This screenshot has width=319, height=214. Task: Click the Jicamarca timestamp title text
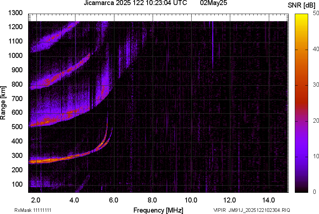click(135, 3)
